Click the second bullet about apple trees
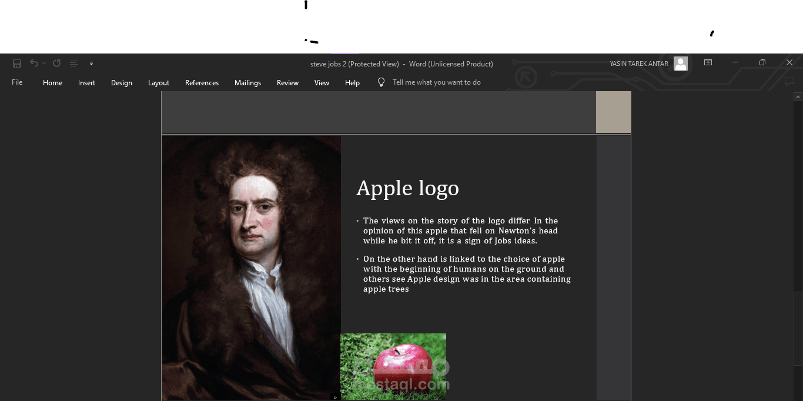803x401 pixels. 467,274
